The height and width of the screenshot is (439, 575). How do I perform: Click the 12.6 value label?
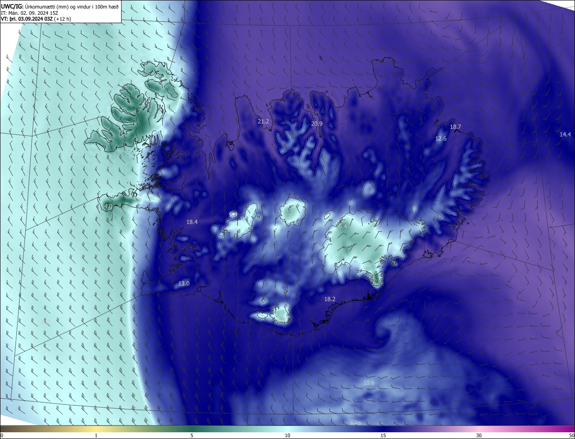pyautogui.click(x=441, y=139)
